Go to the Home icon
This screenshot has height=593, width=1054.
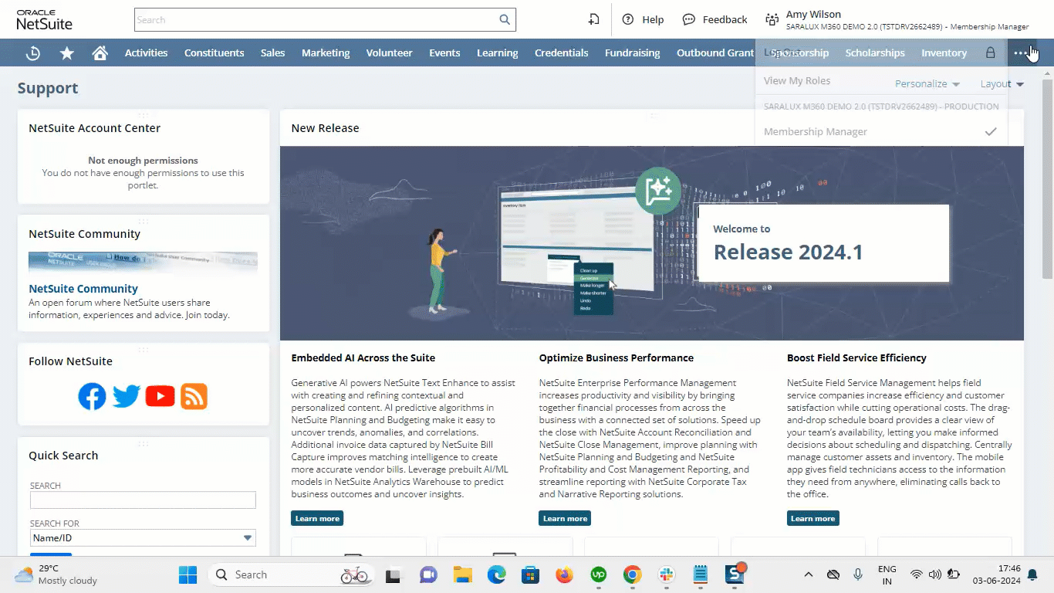click(100, 53)
